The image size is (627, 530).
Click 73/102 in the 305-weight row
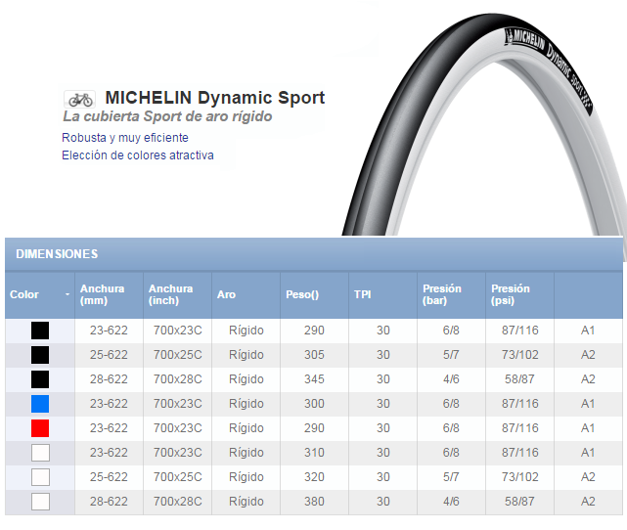coord(520,355)
